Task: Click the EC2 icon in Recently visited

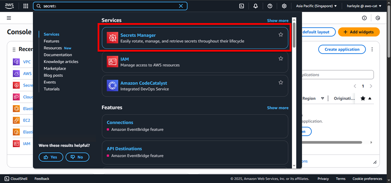Action: pyautogui.click(x=16, y=120)
